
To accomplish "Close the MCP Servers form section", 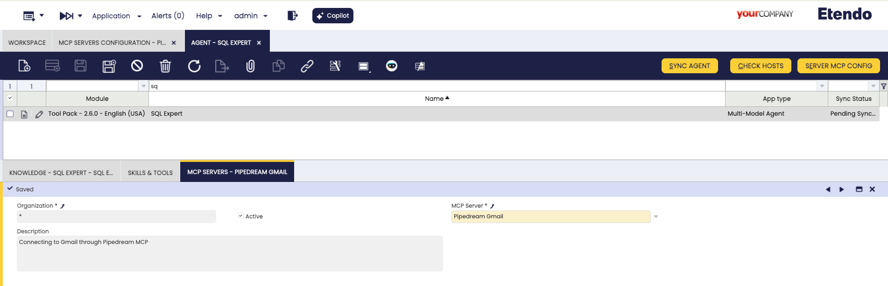I will click(872, 189).
